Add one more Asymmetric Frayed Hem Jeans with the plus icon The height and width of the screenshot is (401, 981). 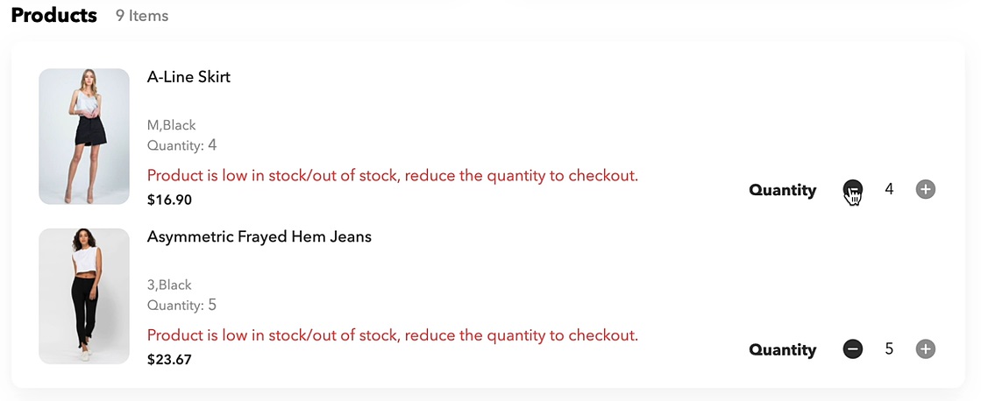point(926,349)
